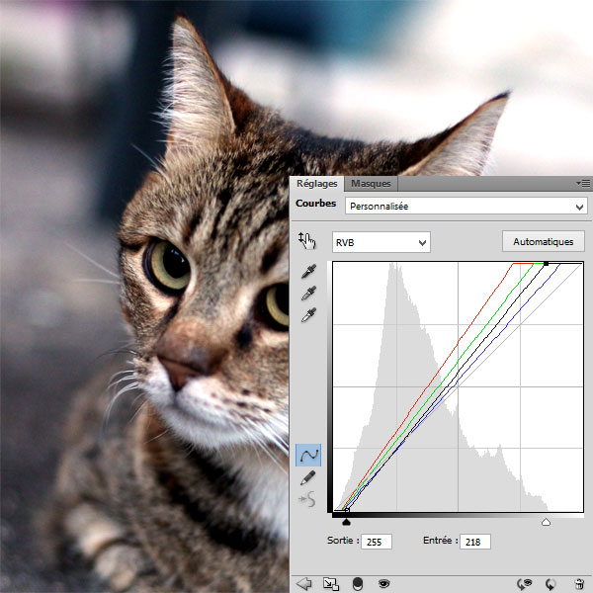Image resolution: width=593 pixels, height=593 pixels.
Task: Select the black input slider triangle
Action: click(x=346, y=522)
